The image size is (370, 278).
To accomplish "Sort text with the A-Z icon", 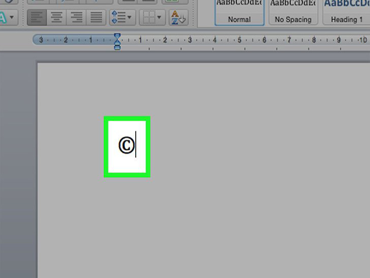I will pos(178,17).
